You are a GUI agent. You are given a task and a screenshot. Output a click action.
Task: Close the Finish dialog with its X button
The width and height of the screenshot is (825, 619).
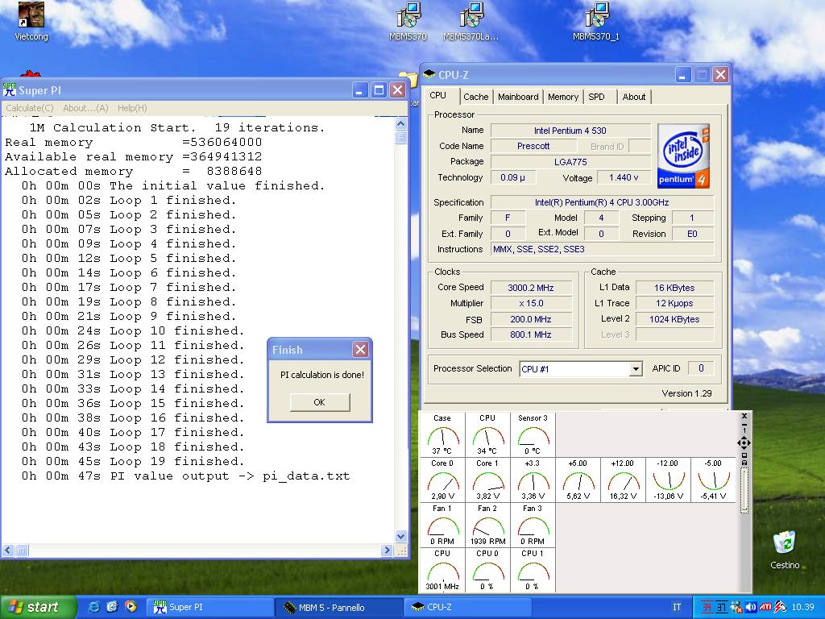click(360, 350)
